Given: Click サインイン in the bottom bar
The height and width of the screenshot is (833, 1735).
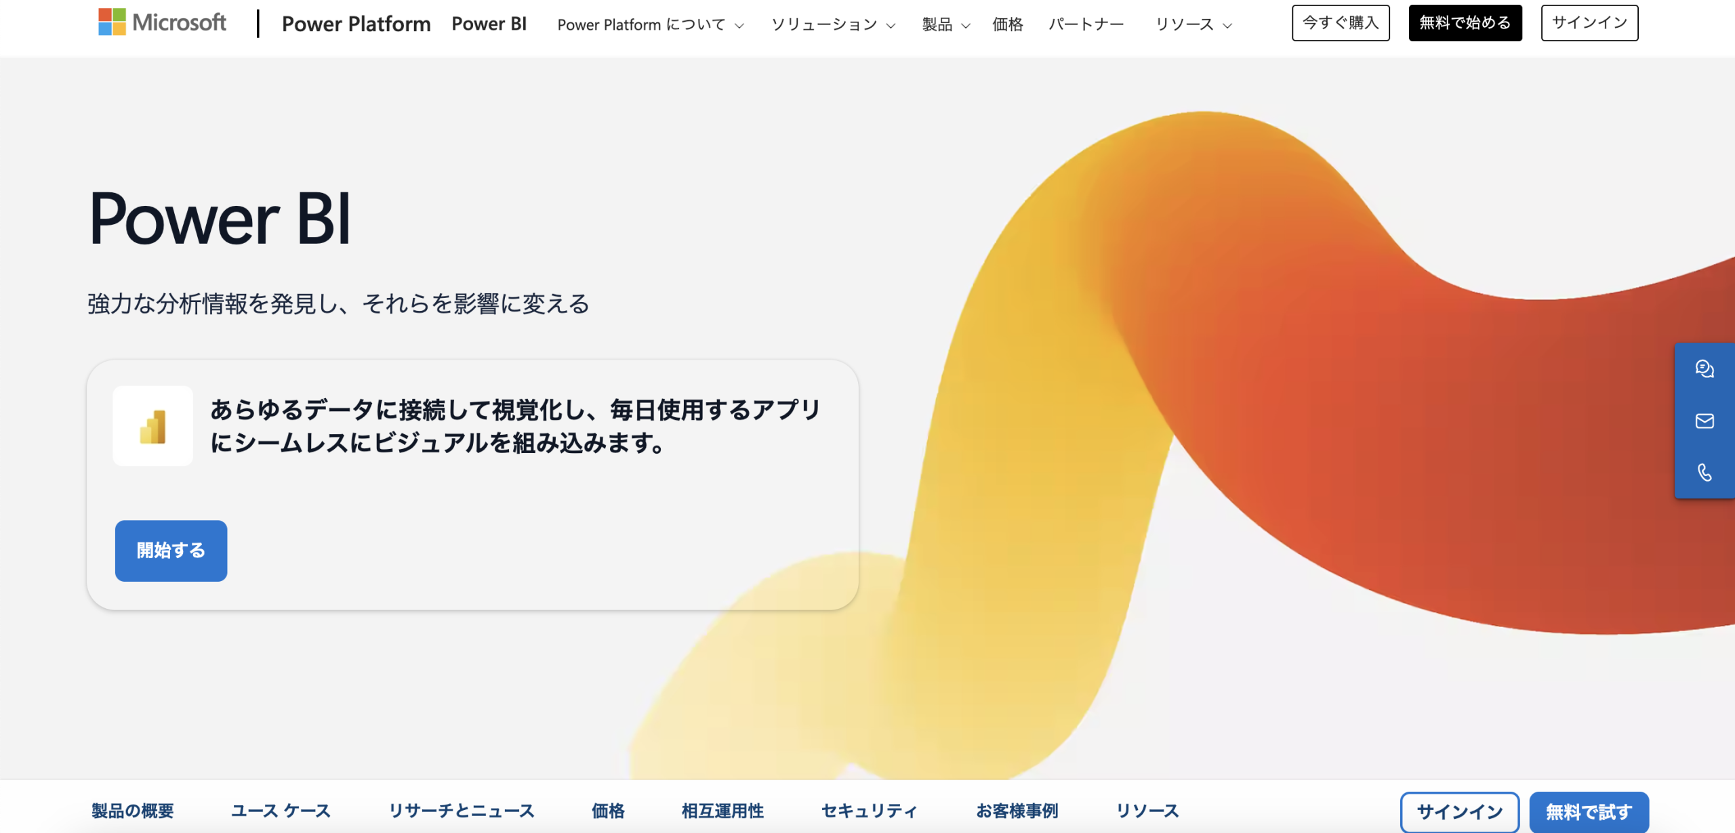Looking at the screenshot, I should [1459, 811].
